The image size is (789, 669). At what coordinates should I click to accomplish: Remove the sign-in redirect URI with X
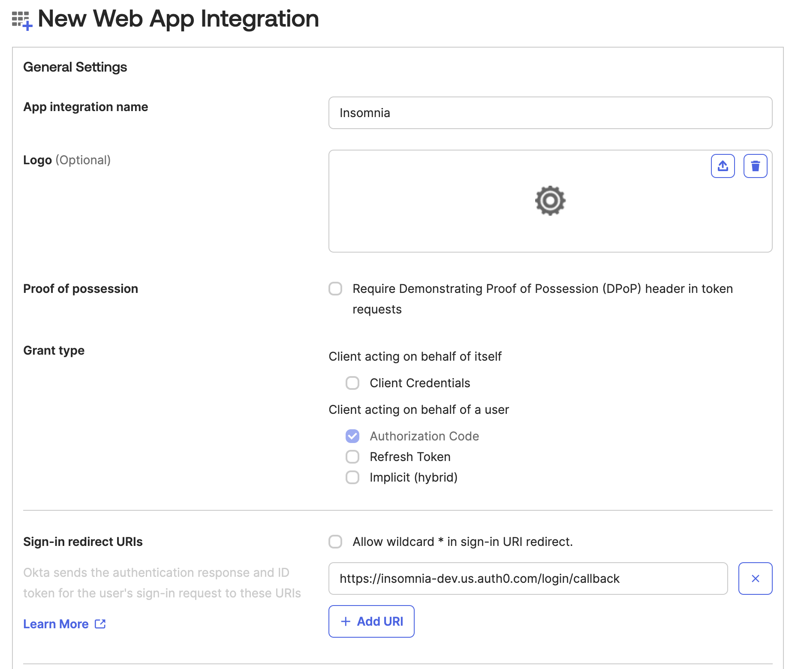(755, 579)
